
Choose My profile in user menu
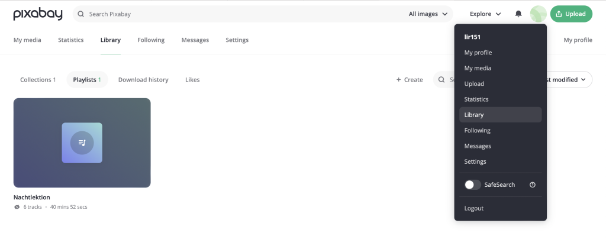pos(501,53)
